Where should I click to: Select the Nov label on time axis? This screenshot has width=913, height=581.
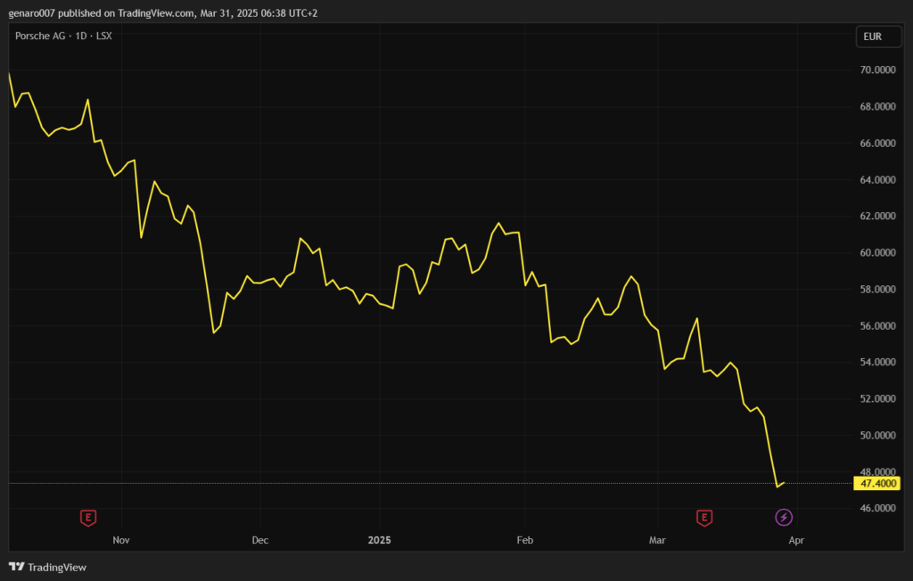122,540
